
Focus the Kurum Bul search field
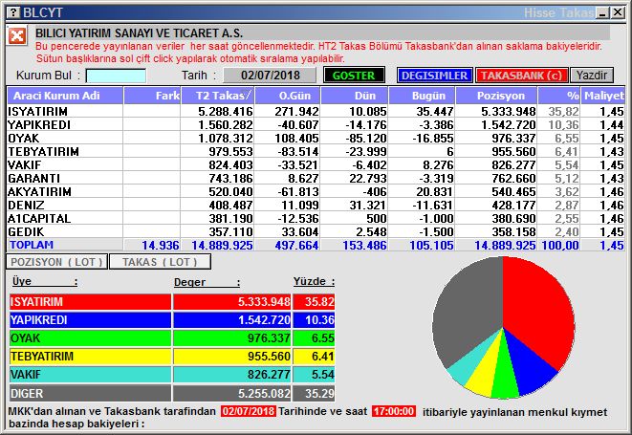click(x=116, y=76)
